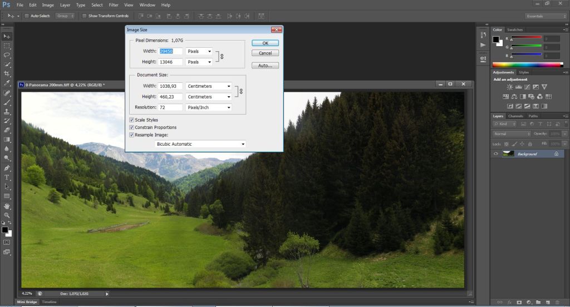Disable the Resample Image checkbox

[x=131, y=135]
